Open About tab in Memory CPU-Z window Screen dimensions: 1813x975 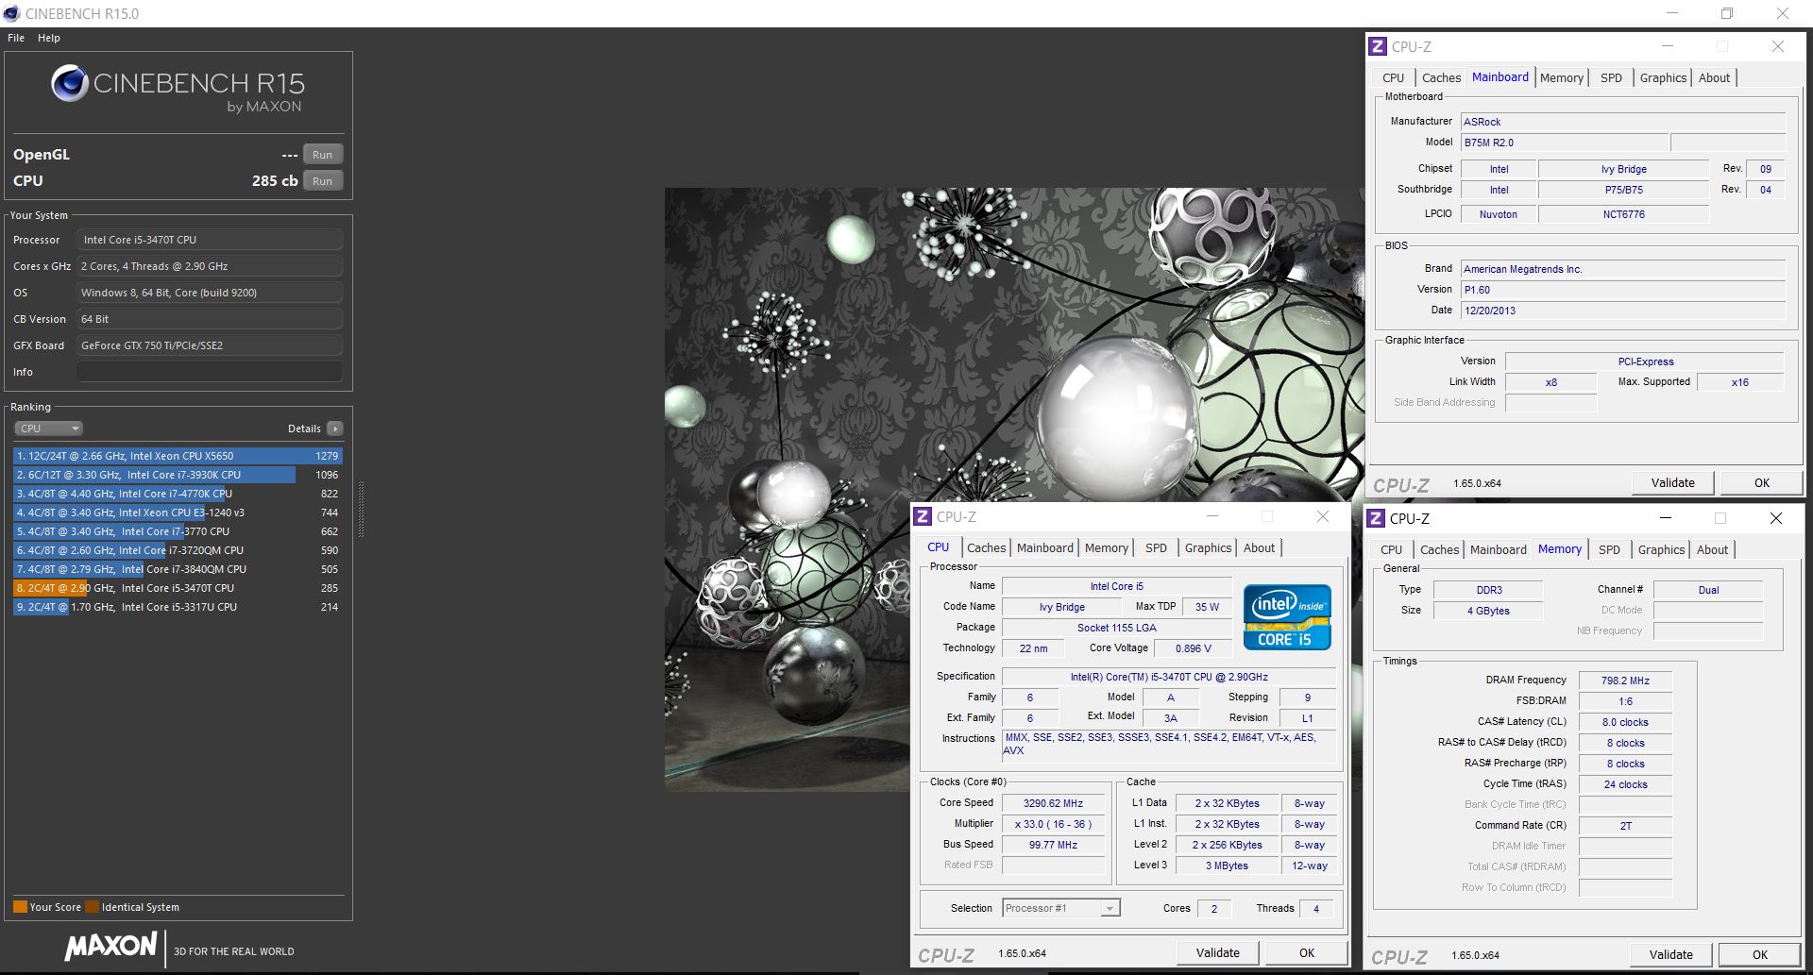point(1712,550)
